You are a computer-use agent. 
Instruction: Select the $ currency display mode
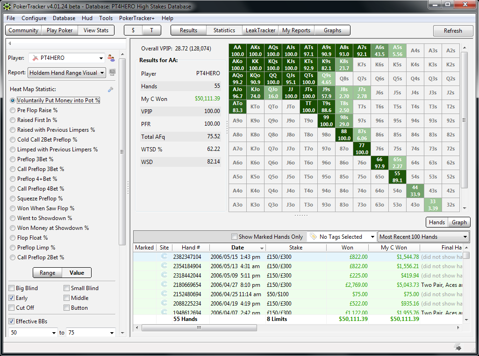click(x=133, y=30)
